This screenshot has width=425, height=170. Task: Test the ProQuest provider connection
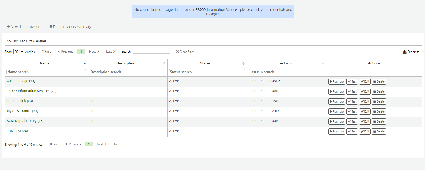[352, 131]
